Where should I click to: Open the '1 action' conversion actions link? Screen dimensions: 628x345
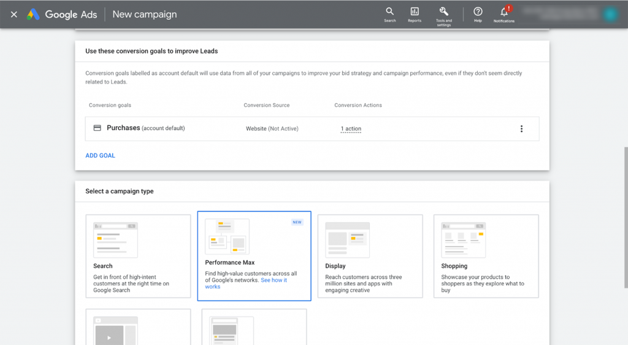(351, 129)
